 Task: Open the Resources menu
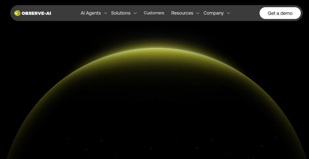(182, 13)
